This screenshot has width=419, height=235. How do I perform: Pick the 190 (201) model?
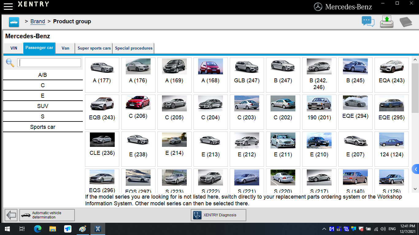click(319, 112)
